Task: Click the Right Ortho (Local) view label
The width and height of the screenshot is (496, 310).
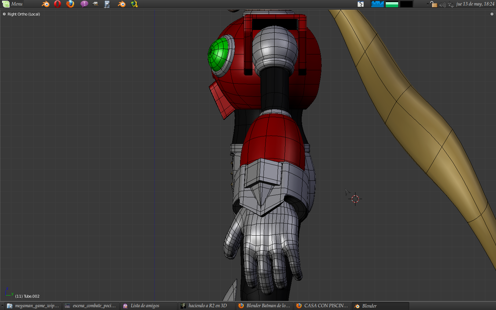Action: pyautogui.click(x=24, y=14)
